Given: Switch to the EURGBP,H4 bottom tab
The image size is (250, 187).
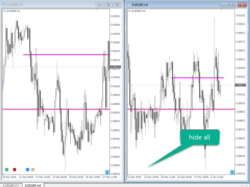Looking at the screenshot, I should (33, 185).
